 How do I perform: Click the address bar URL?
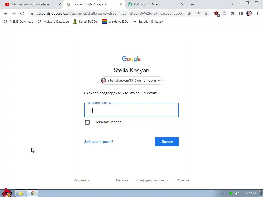tap(110, 13)
